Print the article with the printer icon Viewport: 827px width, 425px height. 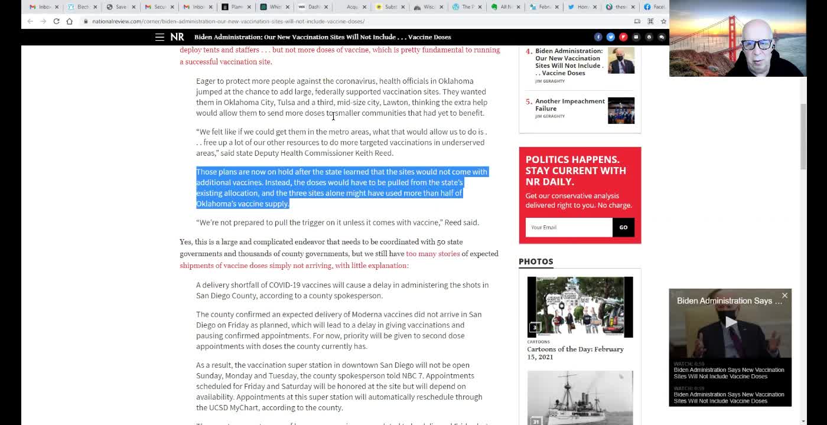[649, 37]
